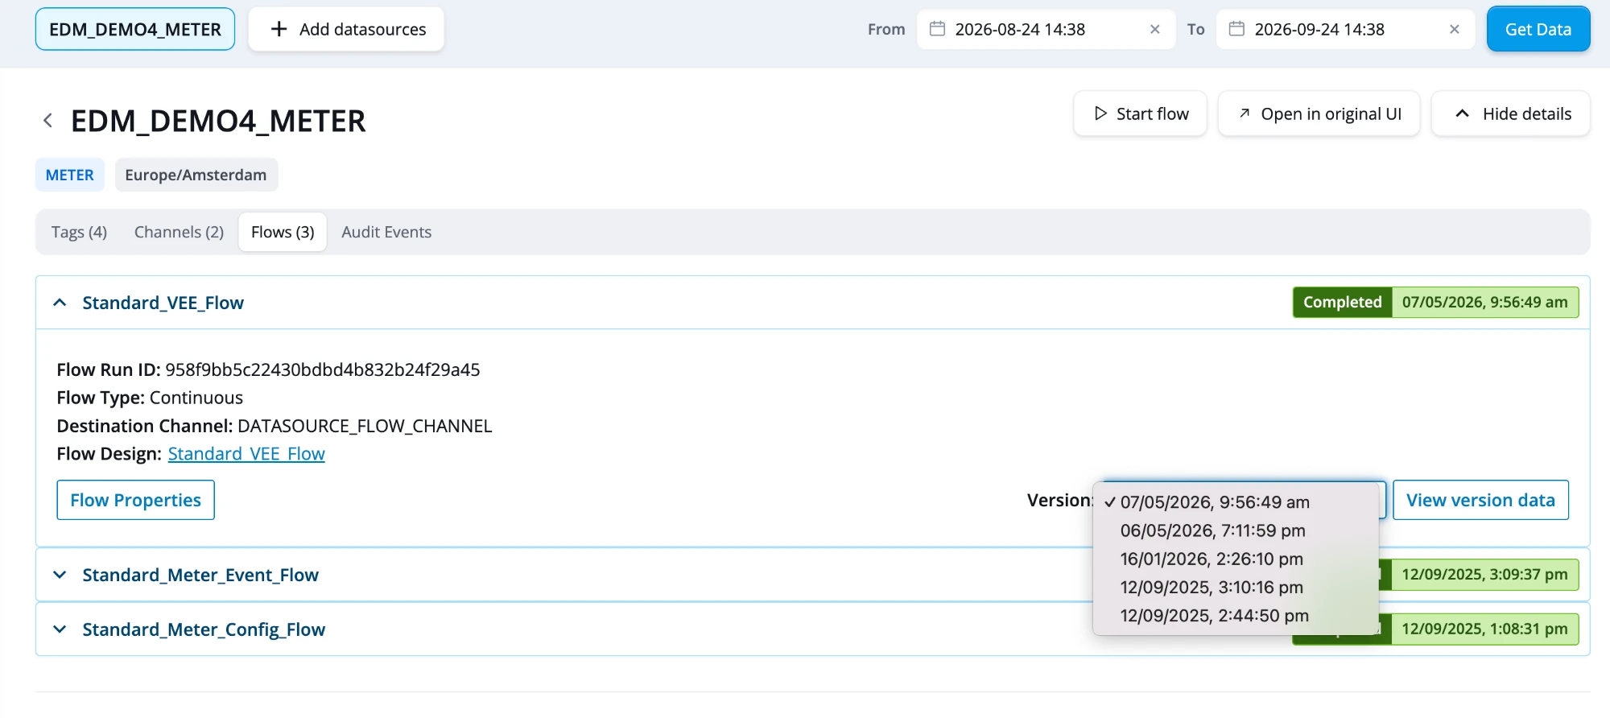Select the Flows (3) tab

click(283, 232)
